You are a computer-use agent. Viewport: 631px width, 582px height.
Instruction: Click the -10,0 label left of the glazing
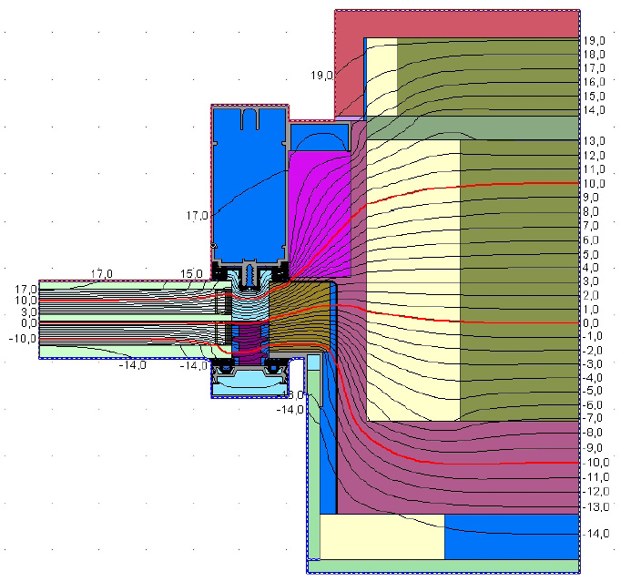(x=23, y=339)
